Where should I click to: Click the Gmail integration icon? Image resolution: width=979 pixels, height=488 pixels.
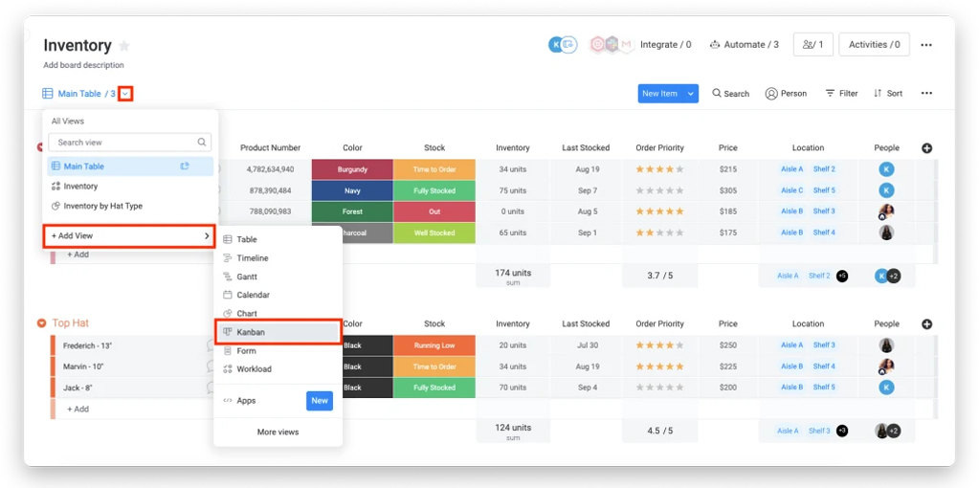click(x=626, y=45)
